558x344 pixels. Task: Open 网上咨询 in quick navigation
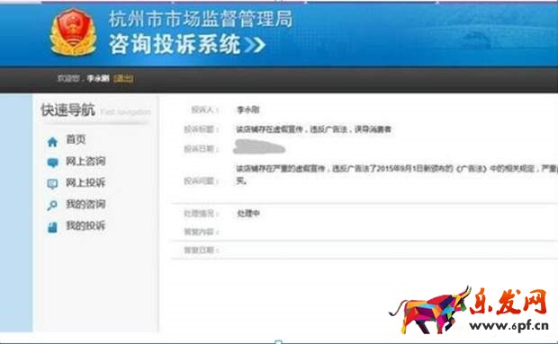(x=85, y=161)
